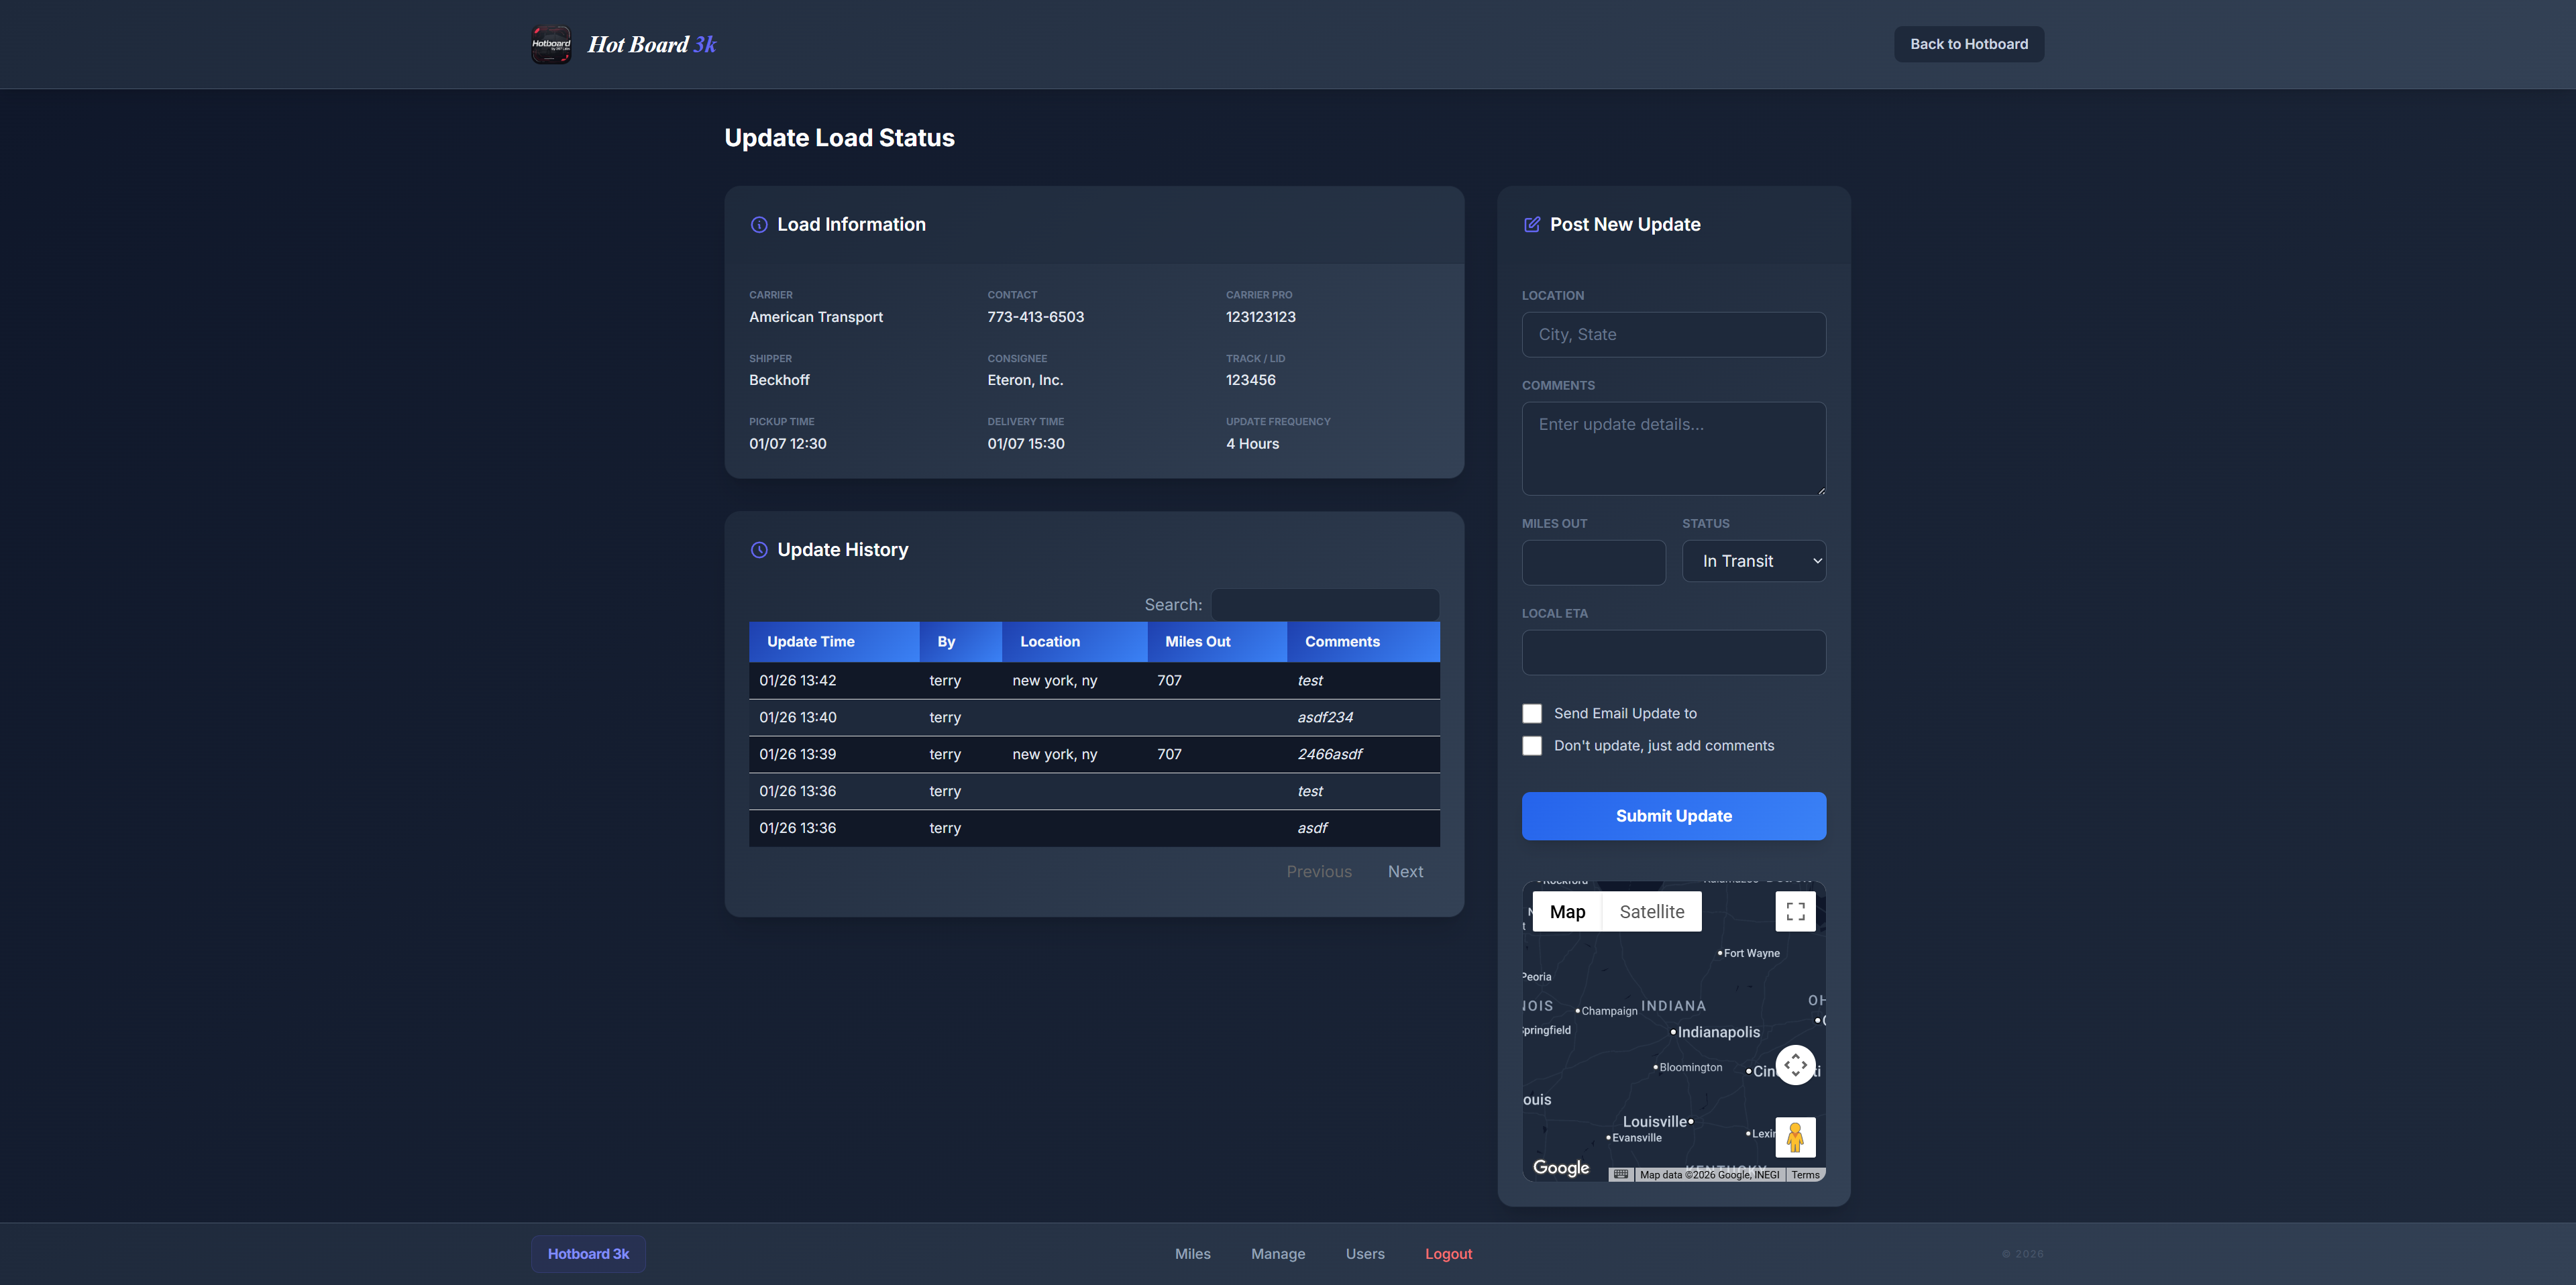Viewport: 2576px width, 1285px height.
Task: Click the map keyboard shortcuts icon
Action: click(1621, 1174)
